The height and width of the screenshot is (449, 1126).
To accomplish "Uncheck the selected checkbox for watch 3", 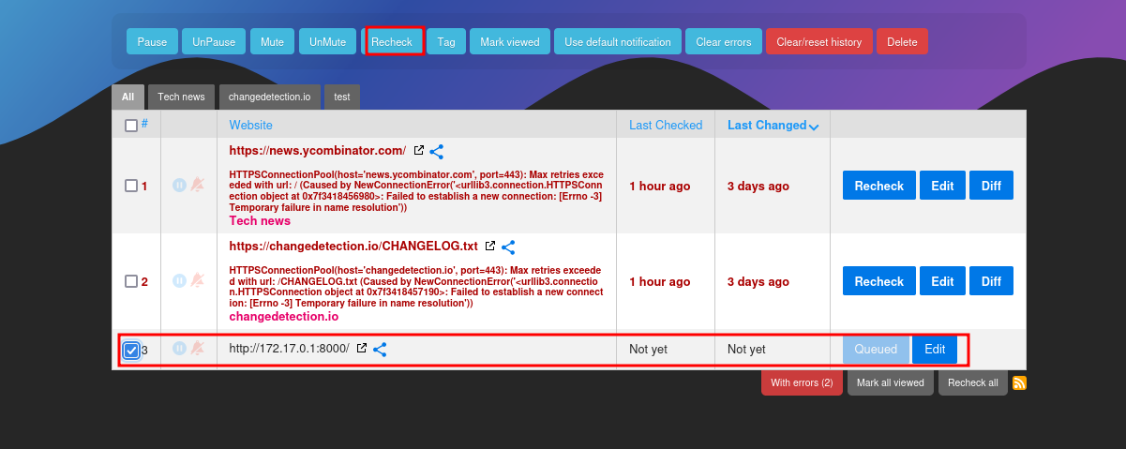I will click(x=131, y=351).
